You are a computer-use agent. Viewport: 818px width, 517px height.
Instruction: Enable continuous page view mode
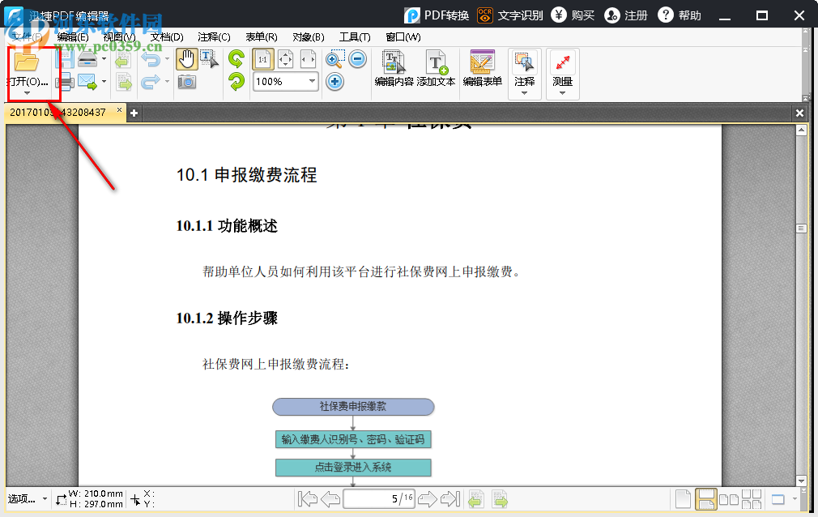(x=705, y=499)
